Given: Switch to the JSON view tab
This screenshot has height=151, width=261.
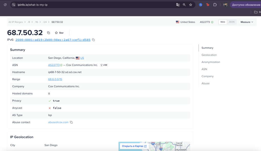Looking at the screenshot, I should (231, 22).
